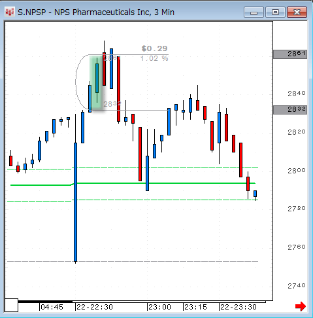Image resolution: width=313 pixels, height=318 pixels.
Task: Click the 23:15 time axis label
Action: point(195,307)
